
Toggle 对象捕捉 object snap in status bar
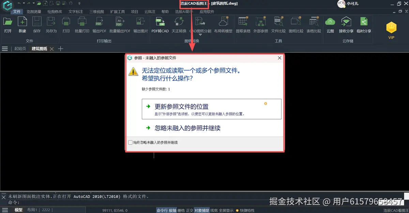click(202, 210)
